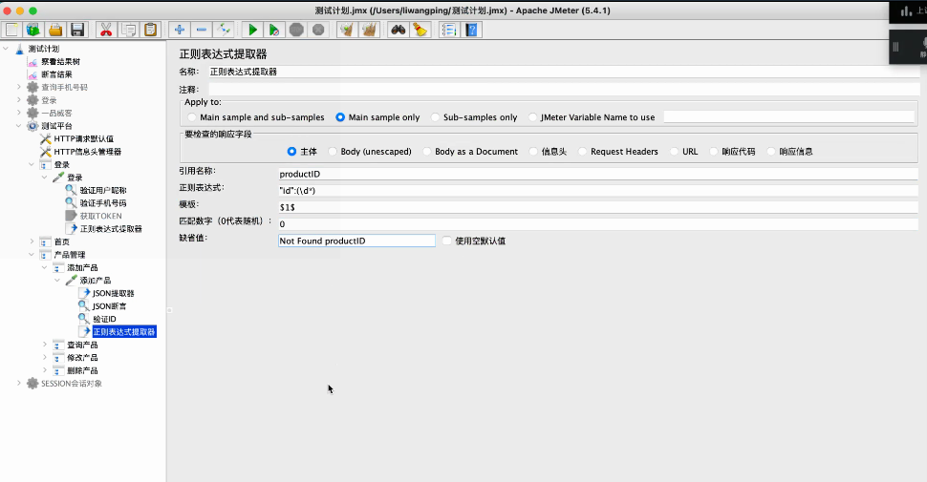Select 验证用户昵称 assertion in tree
Viewport: 927px width, 482px height.
[103, 190]
